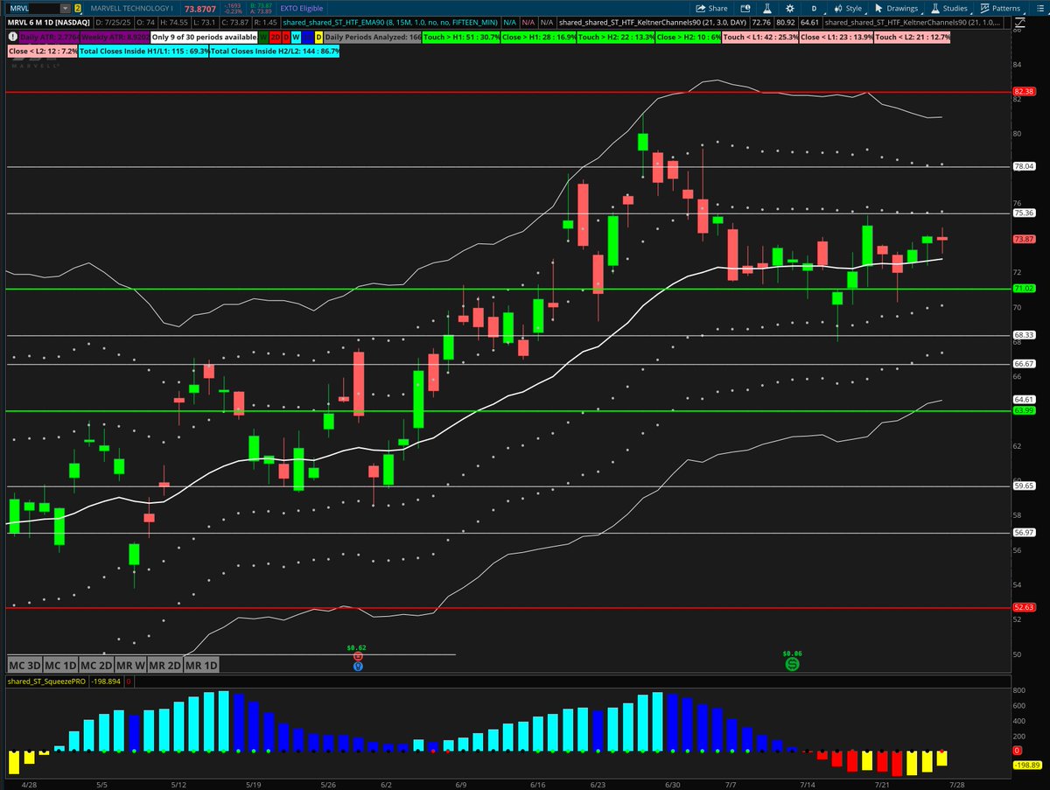
Task: Open the D timeframe dropdown
Action: pos(815,8)
